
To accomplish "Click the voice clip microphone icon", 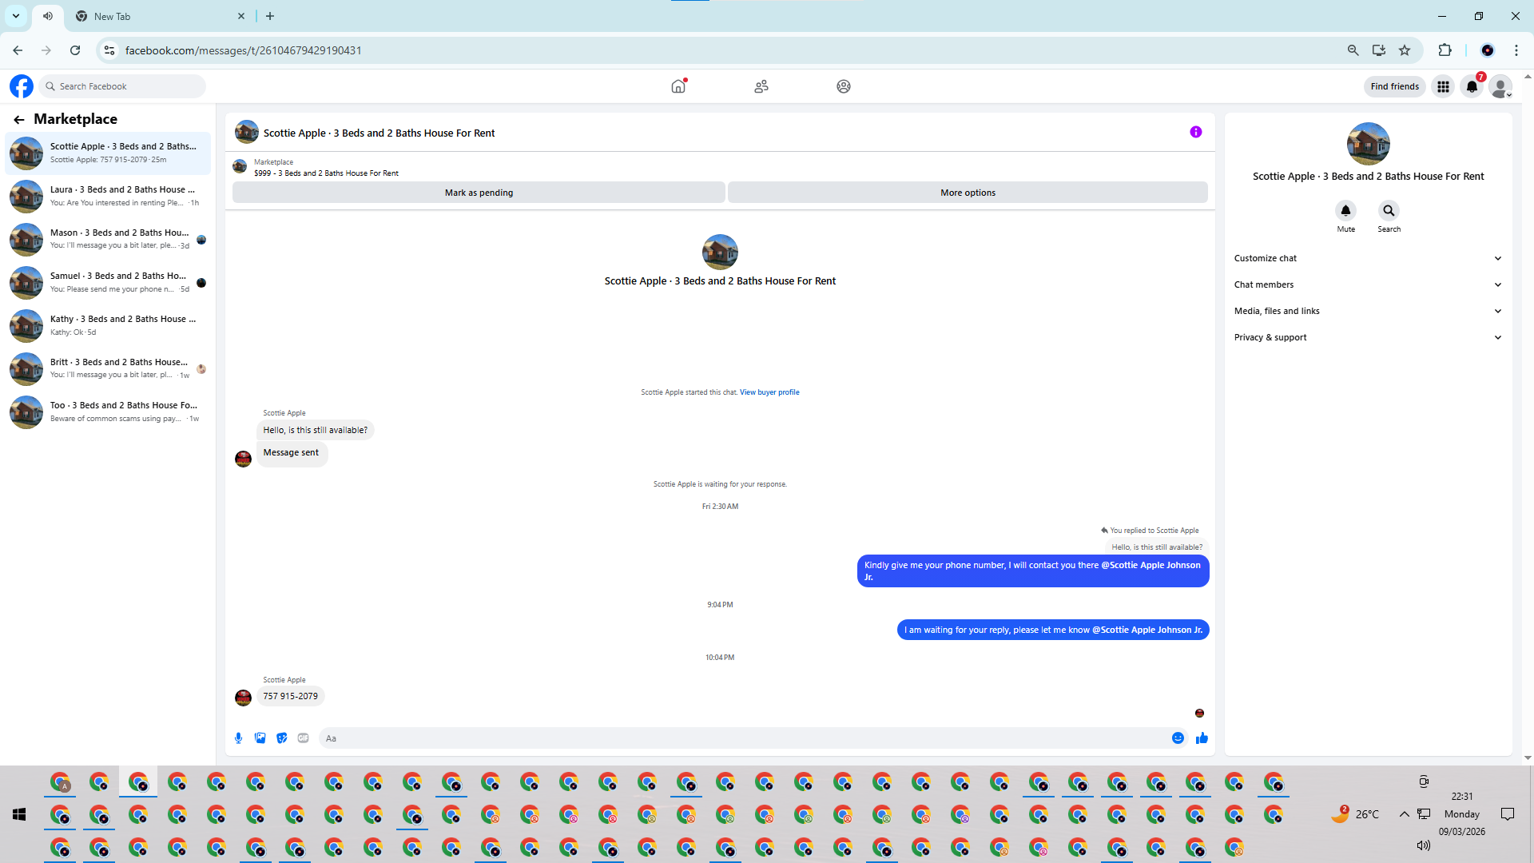I will click(238, 738).
